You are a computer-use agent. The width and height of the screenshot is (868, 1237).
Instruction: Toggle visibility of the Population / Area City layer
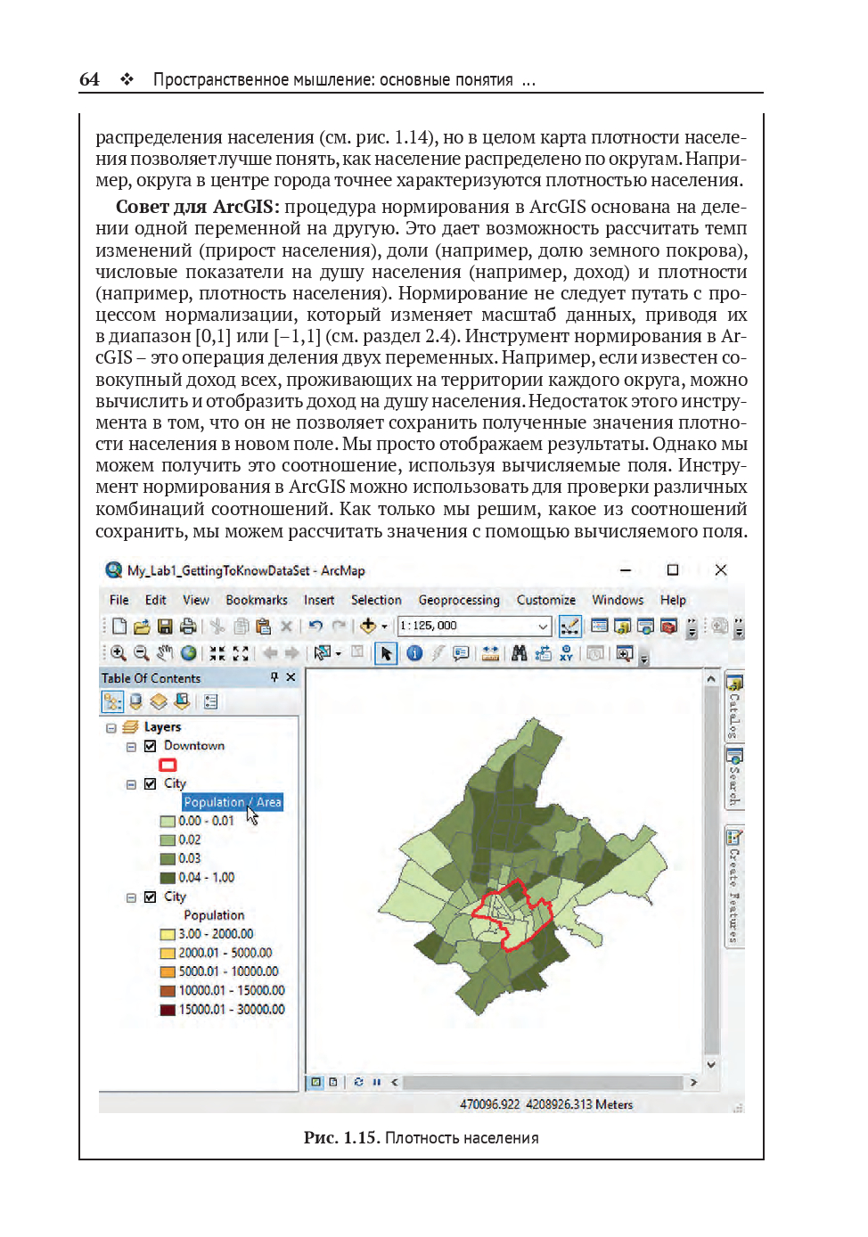(150, 783)
